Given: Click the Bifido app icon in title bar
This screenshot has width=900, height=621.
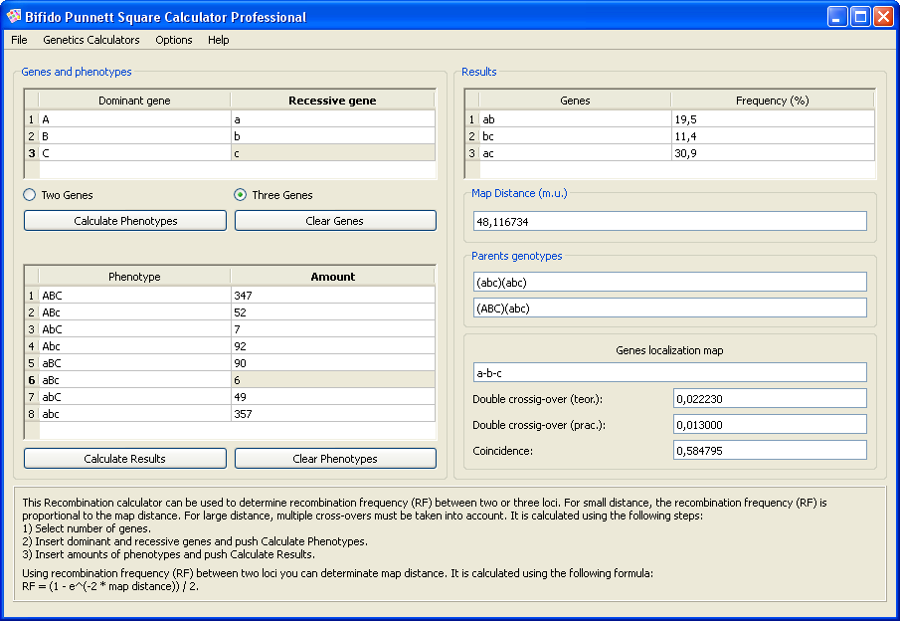Looking at the screenshot, I should pyautogui.click(x=14, y=17).
